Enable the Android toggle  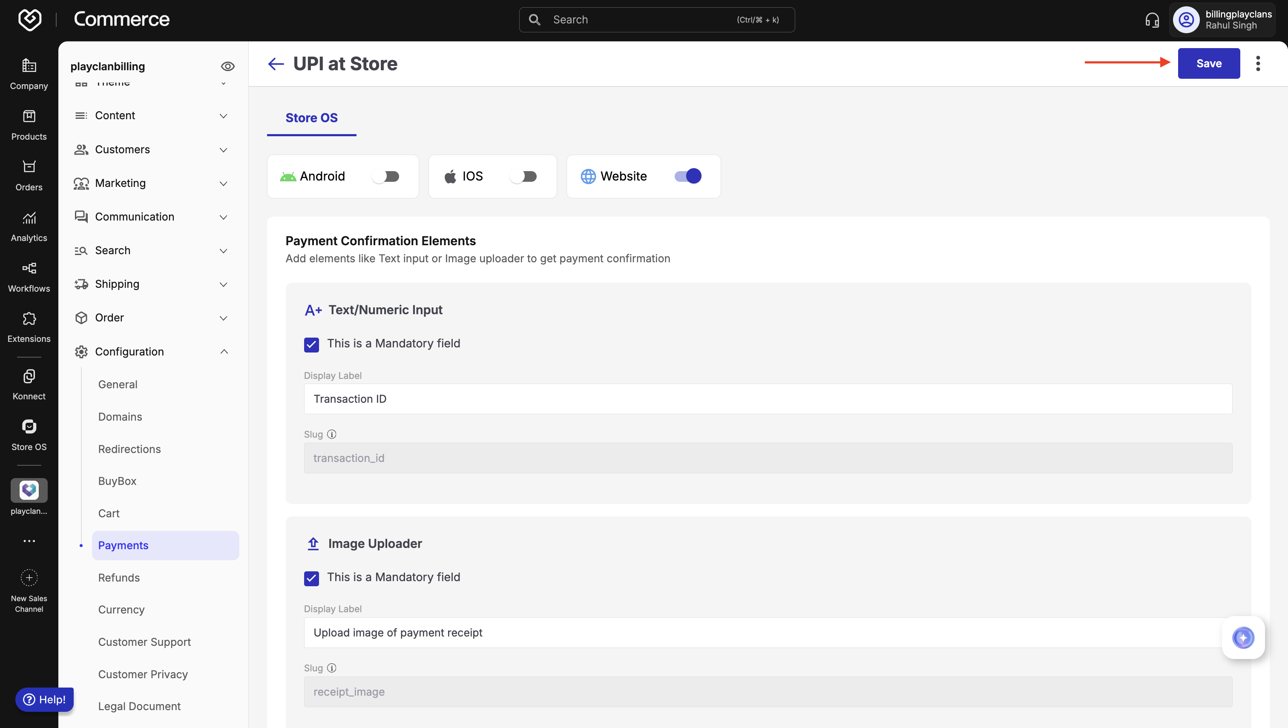(386, 177)
